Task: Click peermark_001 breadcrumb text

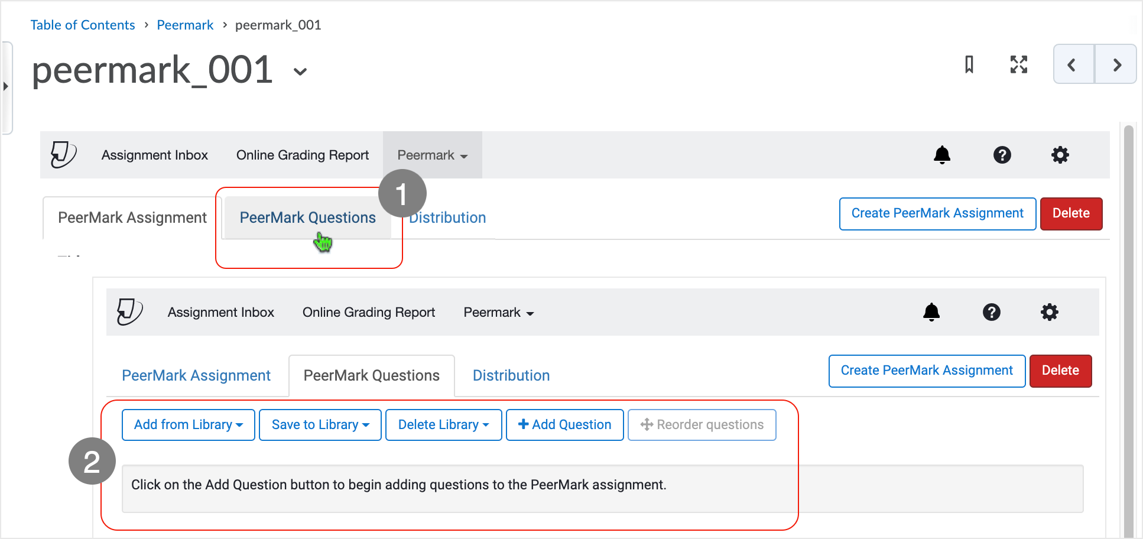Action: coord(278,25)
